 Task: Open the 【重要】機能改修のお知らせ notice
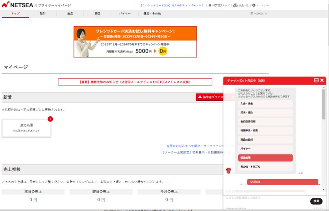135,82
